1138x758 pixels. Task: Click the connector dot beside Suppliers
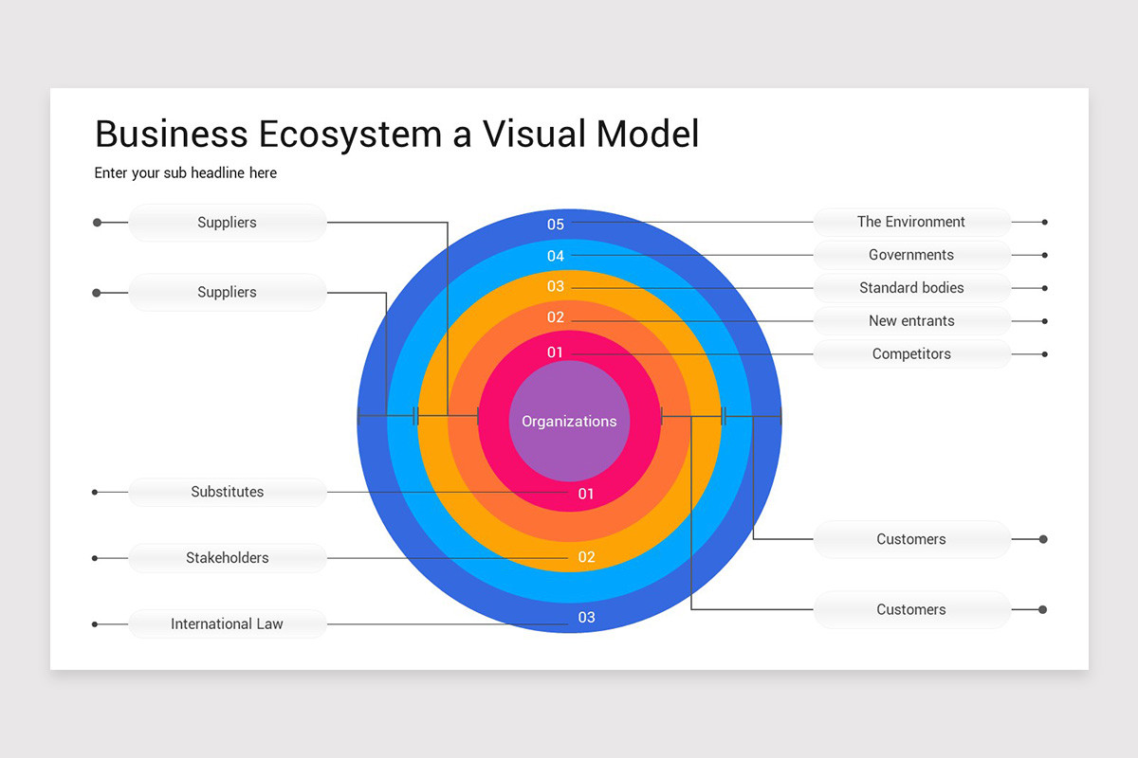[x=95, y=222]
